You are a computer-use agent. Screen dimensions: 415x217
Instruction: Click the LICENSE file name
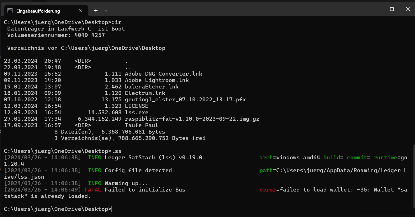click(137, 106)
